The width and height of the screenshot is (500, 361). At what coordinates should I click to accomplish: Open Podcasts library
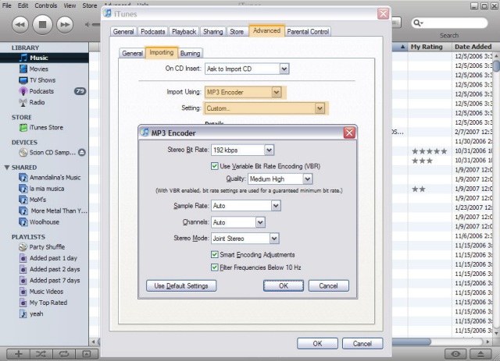coord(41,91)
